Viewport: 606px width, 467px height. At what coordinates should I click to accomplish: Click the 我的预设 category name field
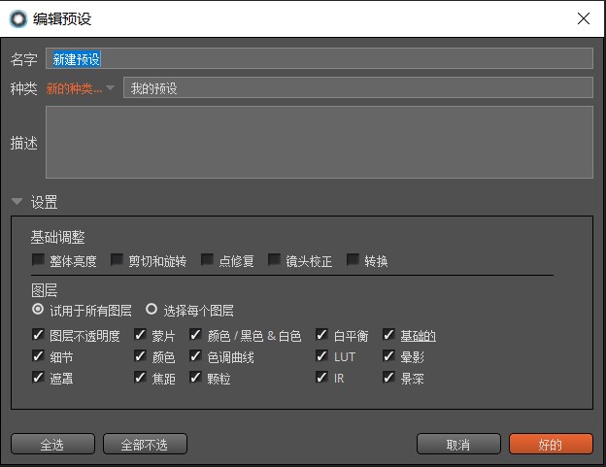(x=358, y=87)
